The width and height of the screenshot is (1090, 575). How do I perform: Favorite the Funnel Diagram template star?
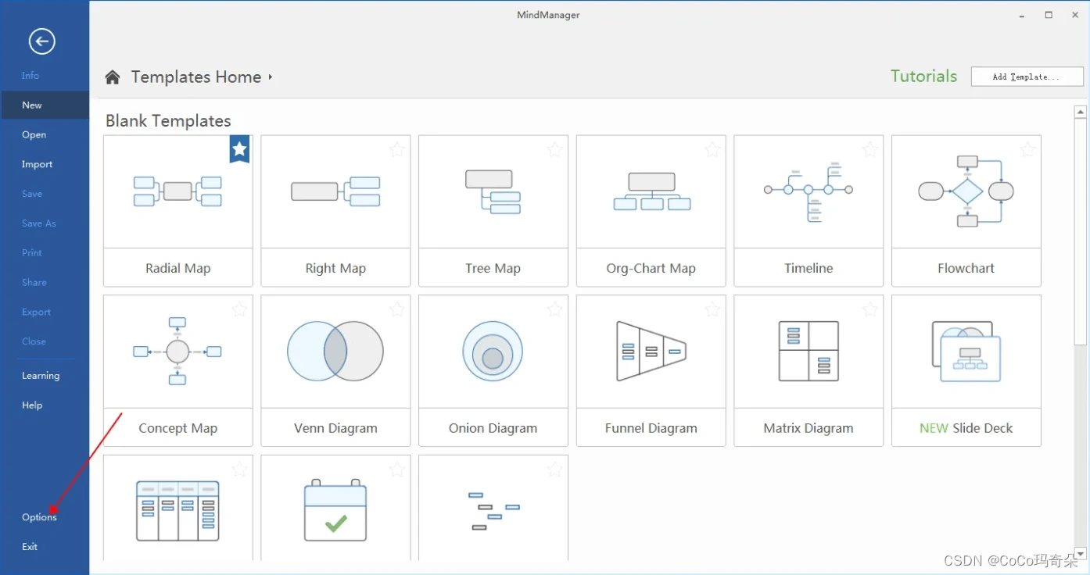[712, 309]
